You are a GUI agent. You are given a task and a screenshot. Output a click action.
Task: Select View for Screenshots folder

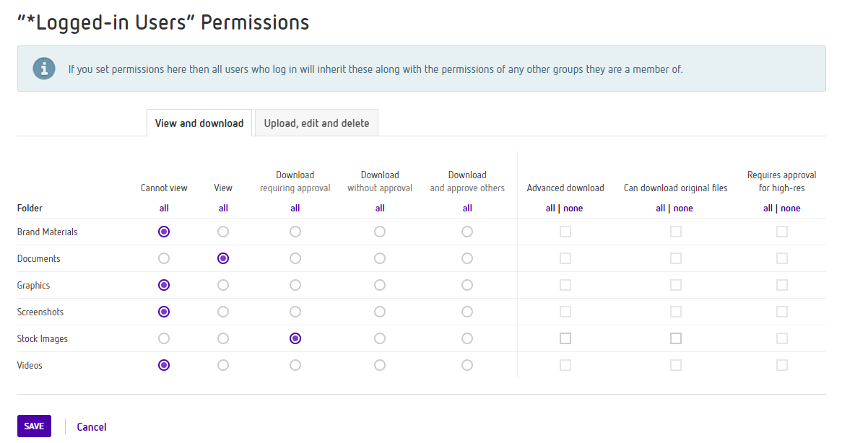tap(223, 312)
